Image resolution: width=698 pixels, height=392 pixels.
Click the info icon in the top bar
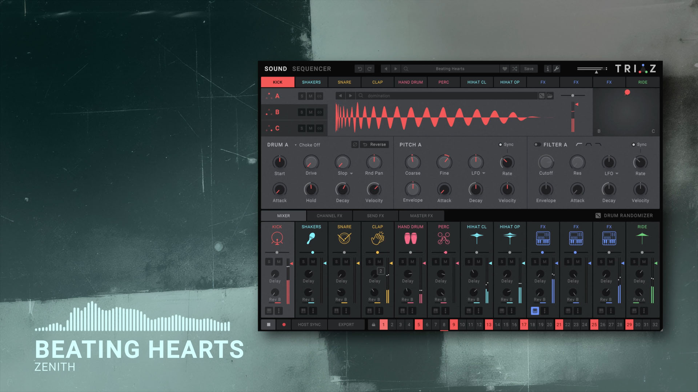point(548,69)
